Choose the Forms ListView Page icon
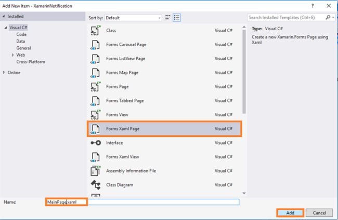The width and height of the screenshot is (338, 220). [95, 58]
